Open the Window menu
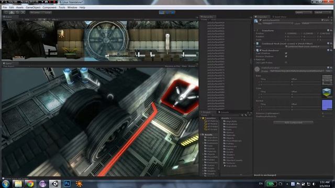This screenshot has width=335, height=188. point(72,7)
